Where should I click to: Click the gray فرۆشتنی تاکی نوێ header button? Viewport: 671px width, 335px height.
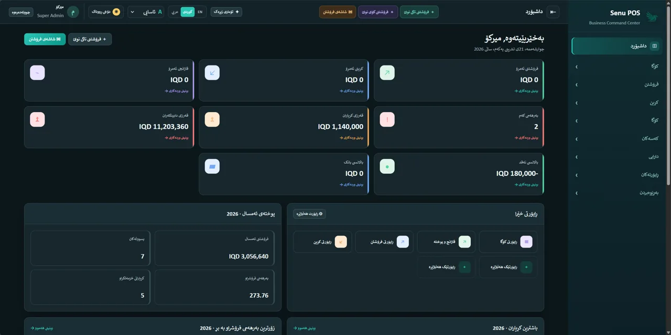point(90,39)
